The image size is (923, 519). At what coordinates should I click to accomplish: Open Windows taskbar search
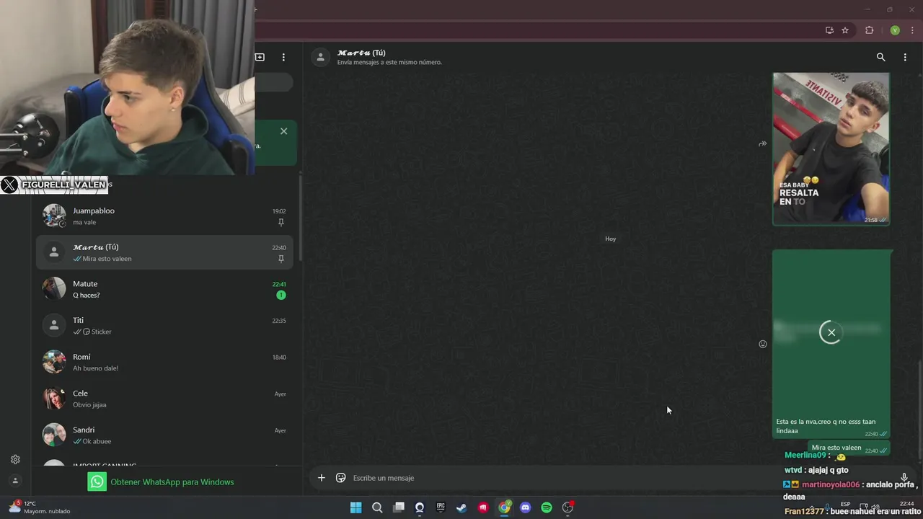point(377,507)
